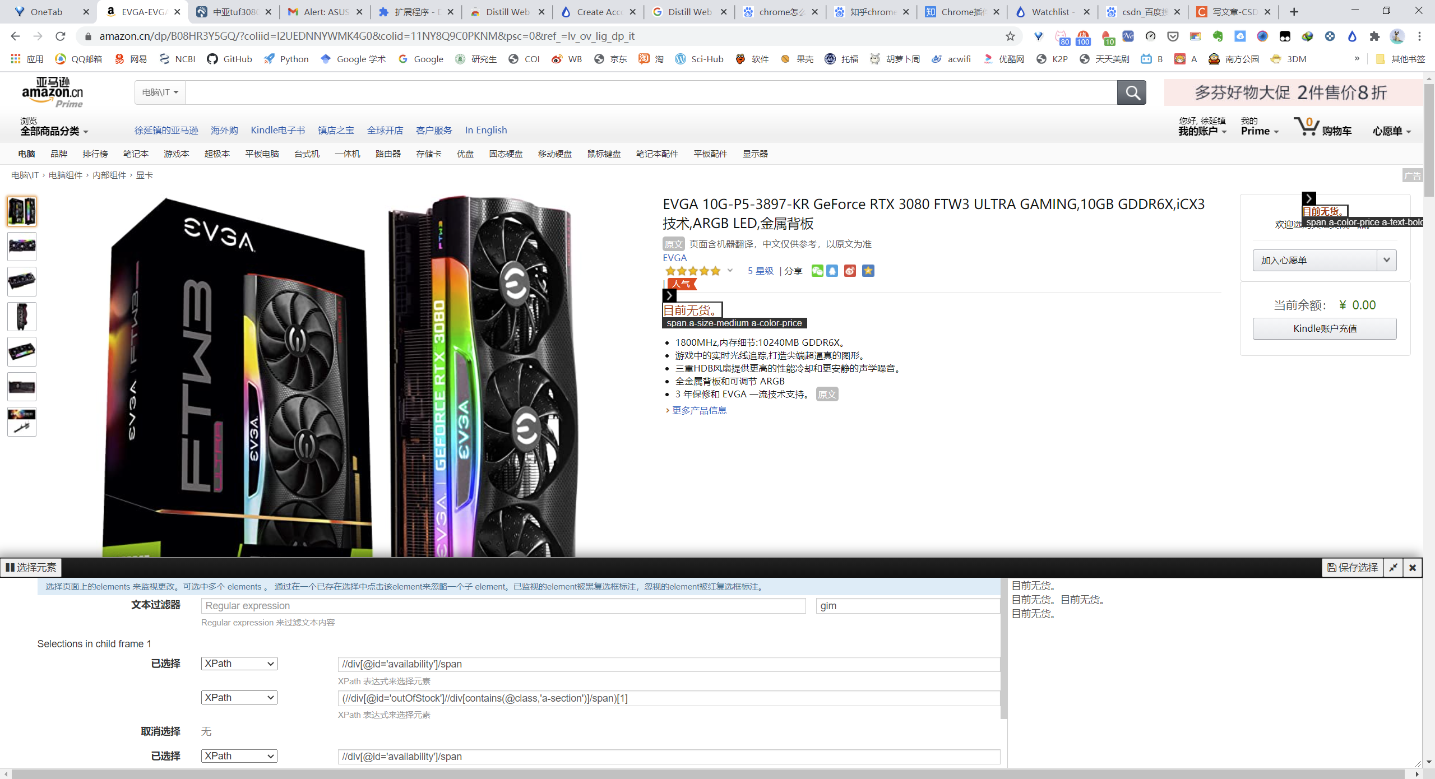Open the GitHub bookmark
This screenshot has height=779, width=1435.
point(230,59)
